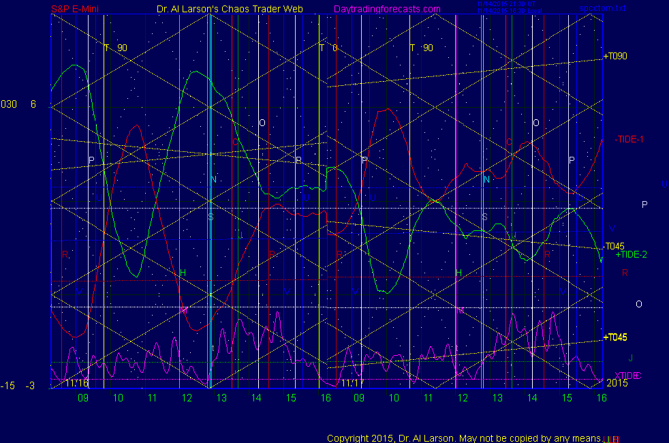
Task: Select the 11/17 date marker
Action: pyautogui.click(x=352, y=383)
